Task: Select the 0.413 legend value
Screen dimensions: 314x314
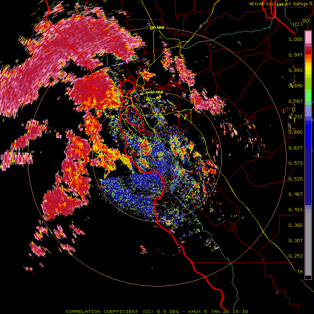Action: tap(296, 210)
